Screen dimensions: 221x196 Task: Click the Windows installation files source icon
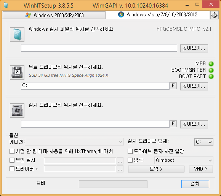pyautogui.click(x=17, y=35)
